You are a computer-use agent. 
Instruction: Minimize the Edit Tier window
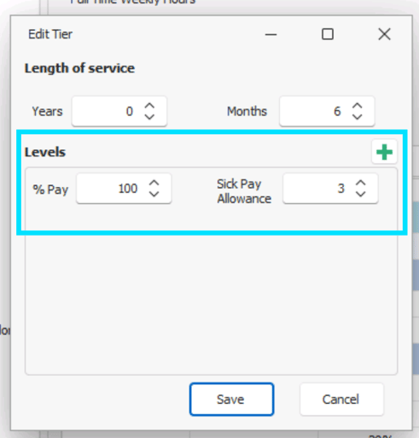coord(271,34)
